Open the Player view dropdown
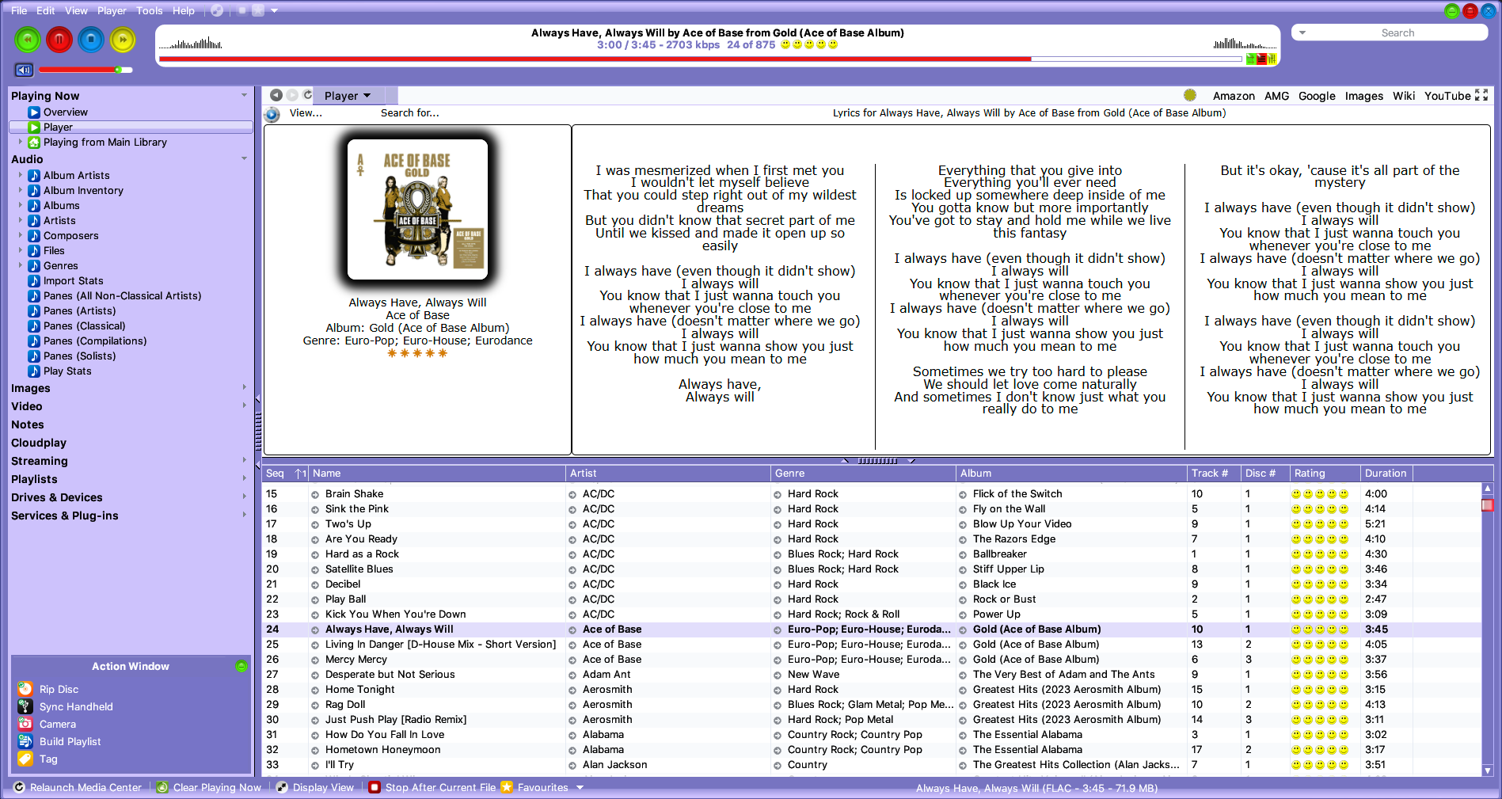1502x799 pixels. (348, 96)
